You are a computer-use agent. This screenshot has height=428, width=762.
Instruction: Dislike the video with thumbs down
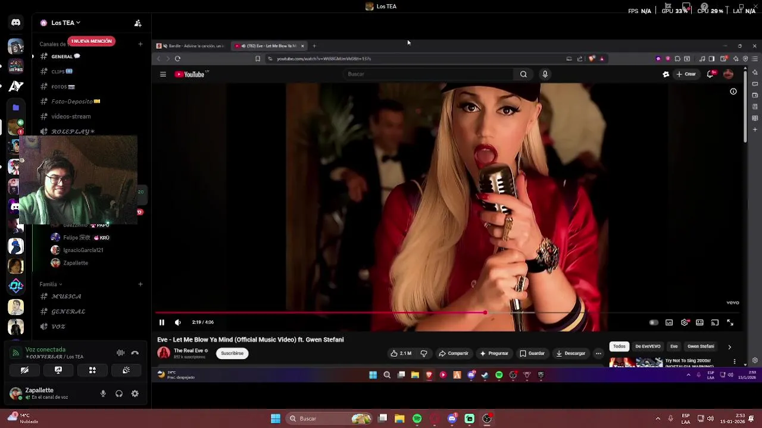point(424,353)
